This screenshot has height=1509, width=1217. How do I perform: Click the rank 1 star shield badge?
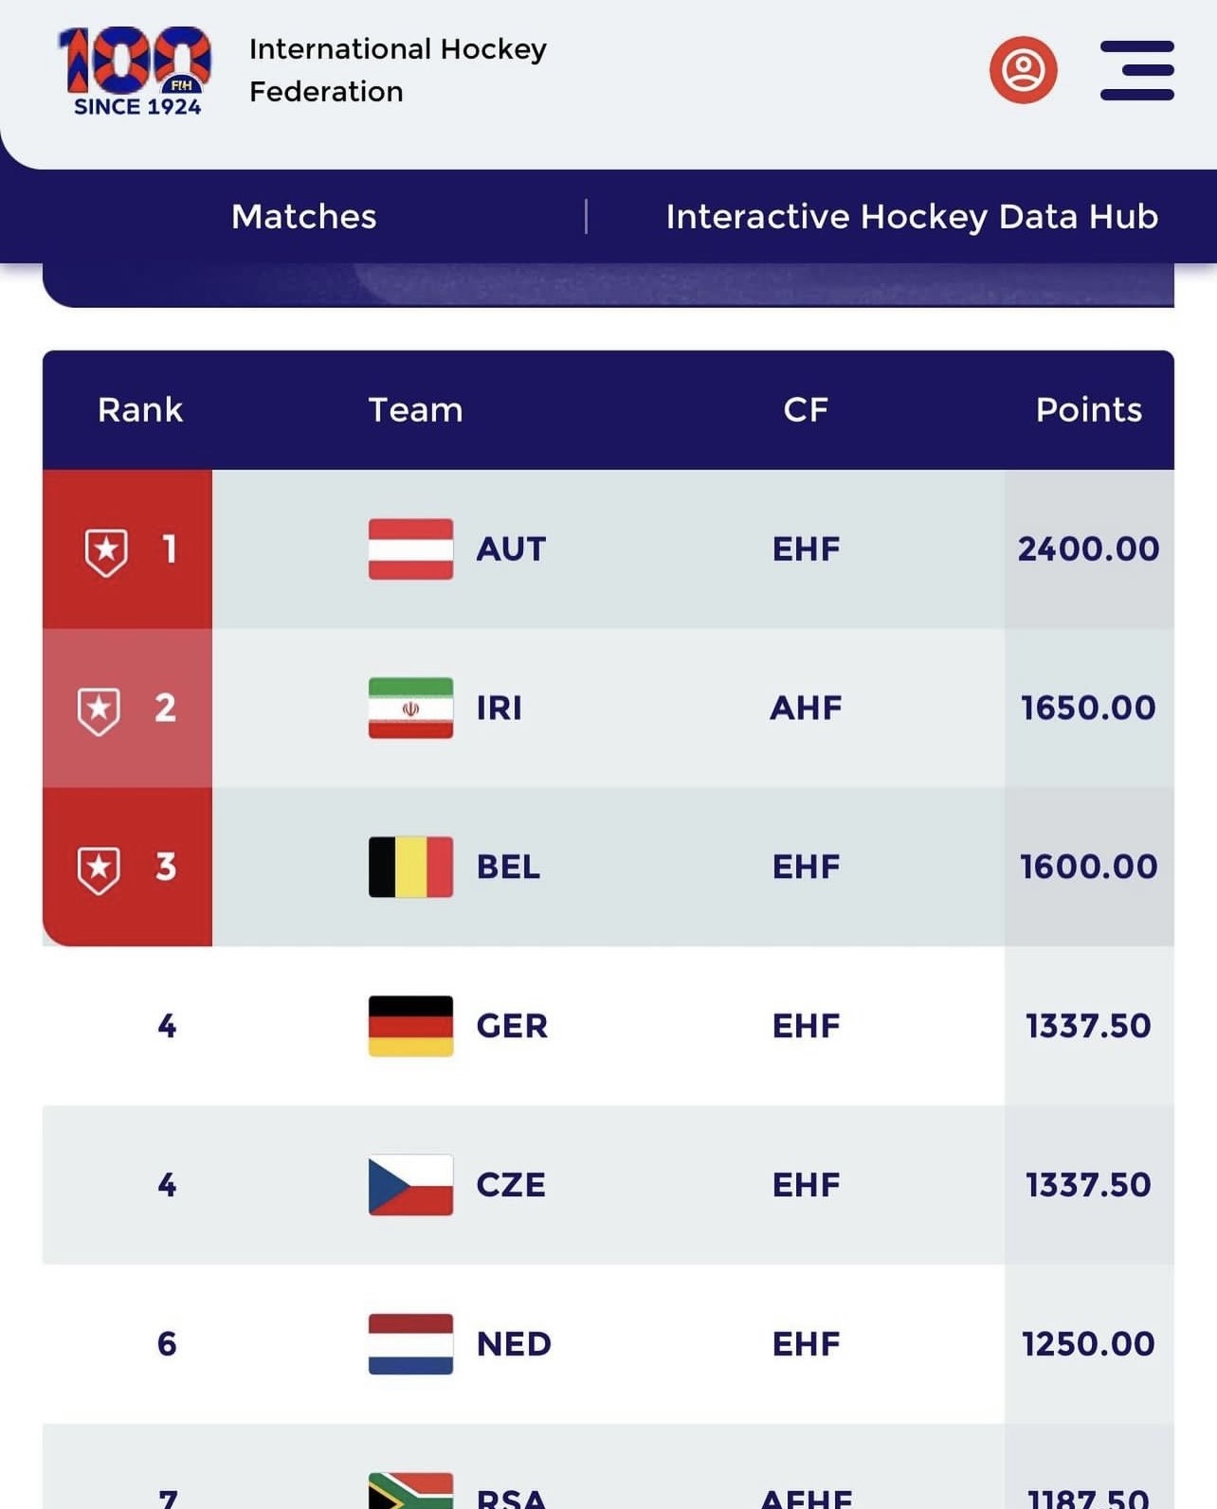click(x=106, y=551)
